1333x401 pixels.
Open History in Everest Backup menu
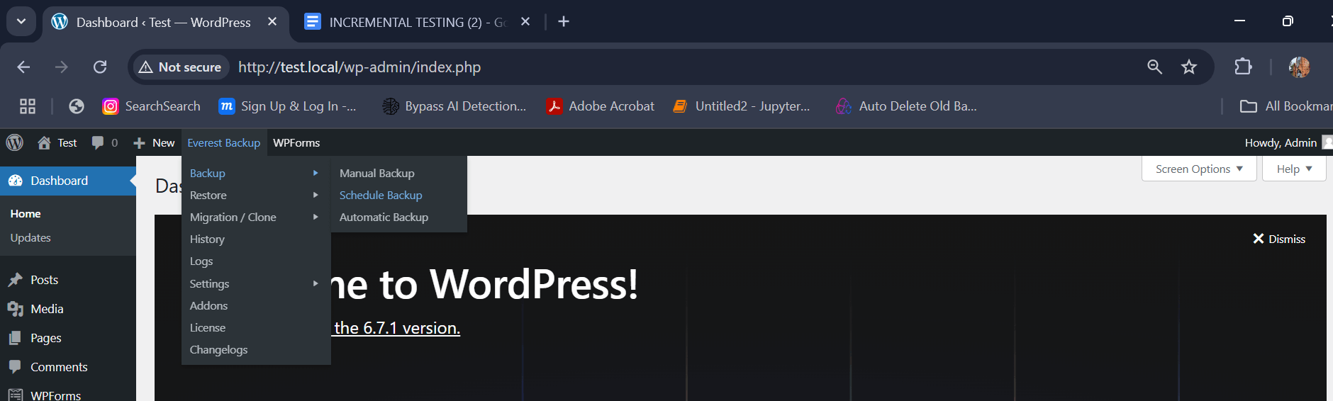(x=207, y=239)
